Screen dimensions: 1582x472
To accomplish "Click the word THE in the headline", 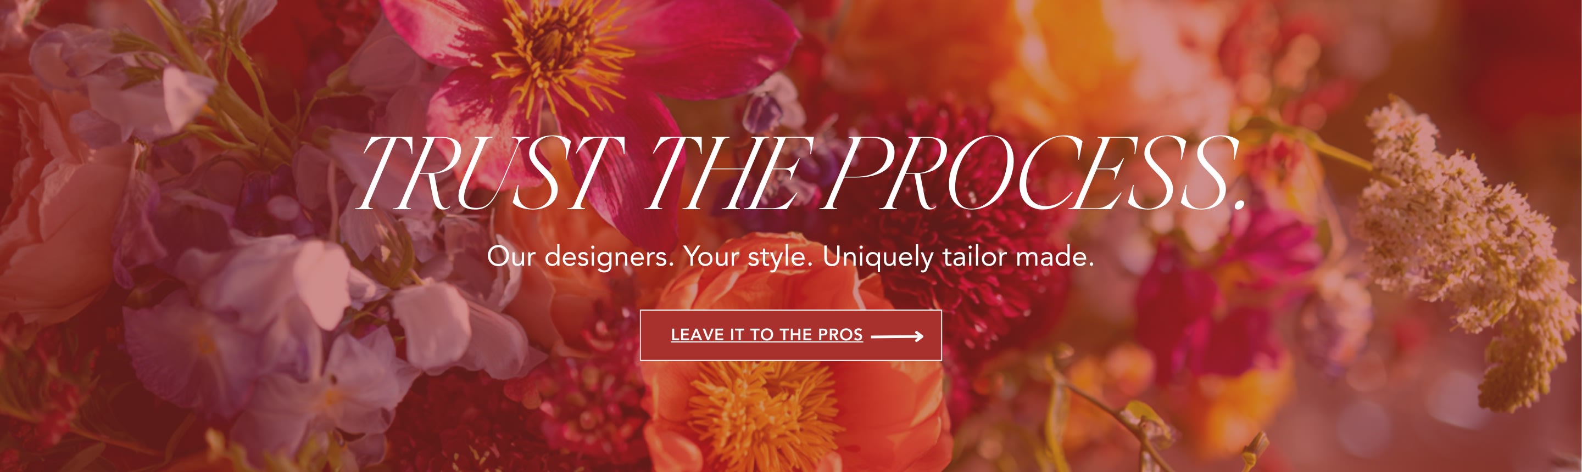I will pyautogui.click(x=731, y=173).
